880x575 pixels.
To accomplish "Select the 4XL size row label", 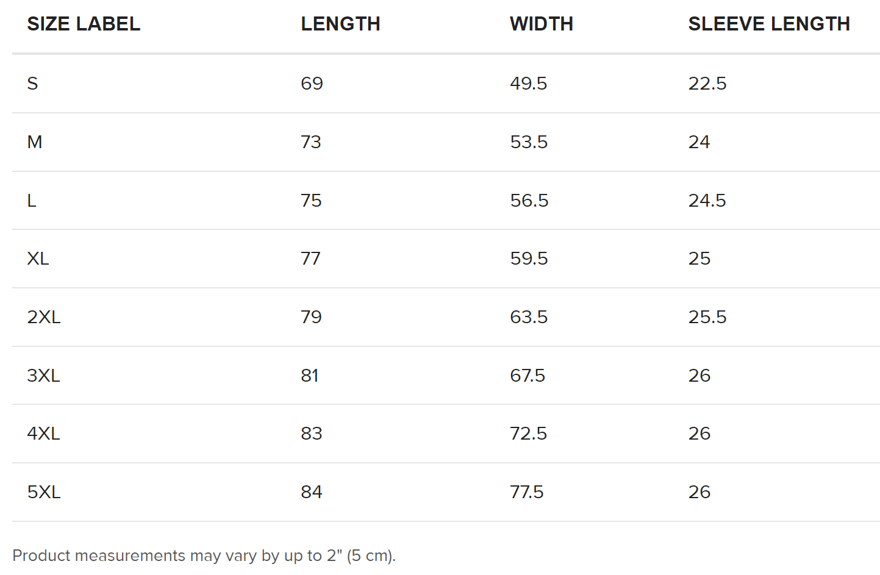I will click(43, 434).
